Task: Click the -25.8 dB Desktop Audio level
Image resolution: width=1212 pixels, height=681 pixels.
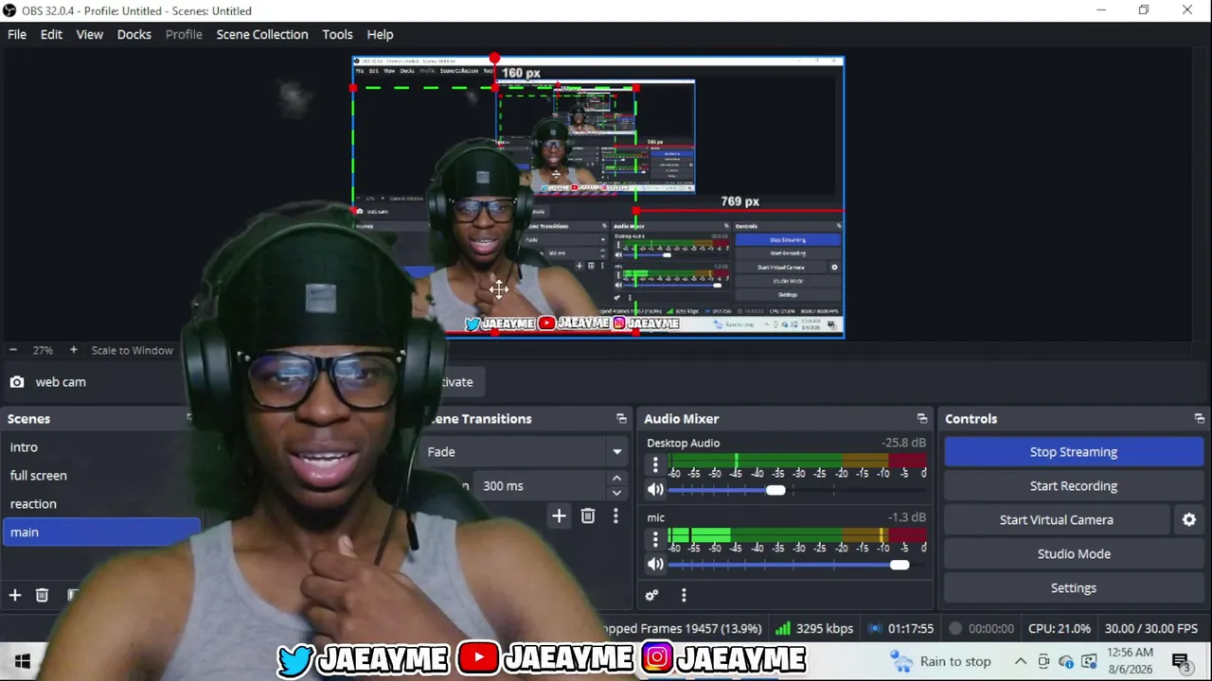Action: (x=903, y=443)
